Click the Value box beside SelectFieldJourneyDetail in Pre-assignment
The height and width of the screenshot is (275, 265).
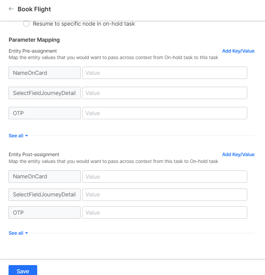[164, 93]
